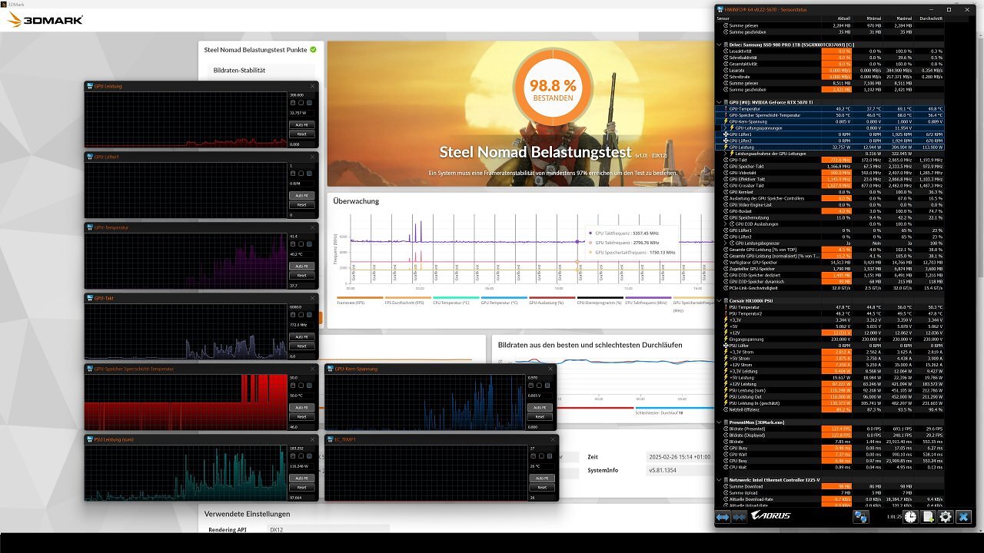Close the GPU-Speicher Sperrschicht-Temperatur graph window

[311, 369]
